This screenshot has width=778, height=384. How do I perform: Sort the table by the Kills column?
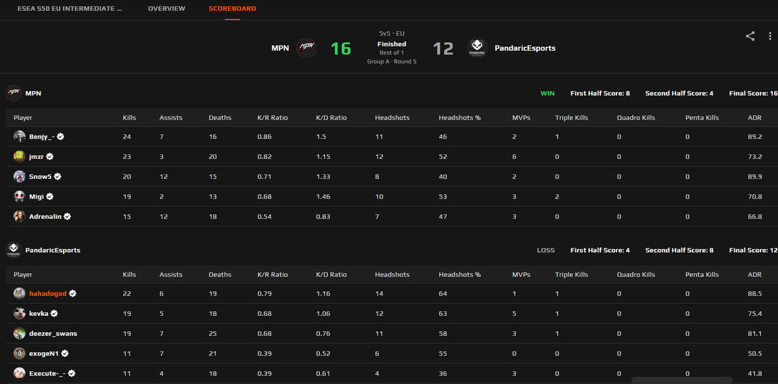point(129,117)
